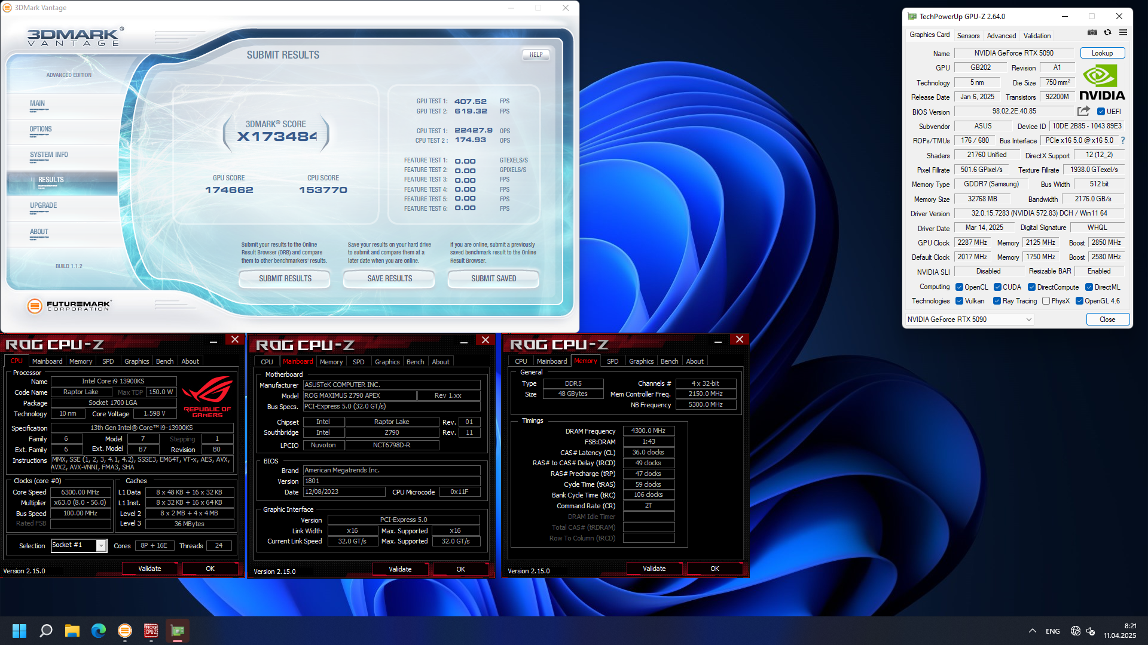This screenshot has height=645, width=1148.
Task: Open taskbar Search icon
Action: coord(46,631)
